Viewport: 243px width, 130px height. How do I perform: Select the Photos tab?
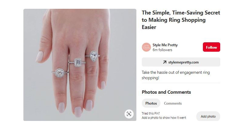click(x=151, y=103)
